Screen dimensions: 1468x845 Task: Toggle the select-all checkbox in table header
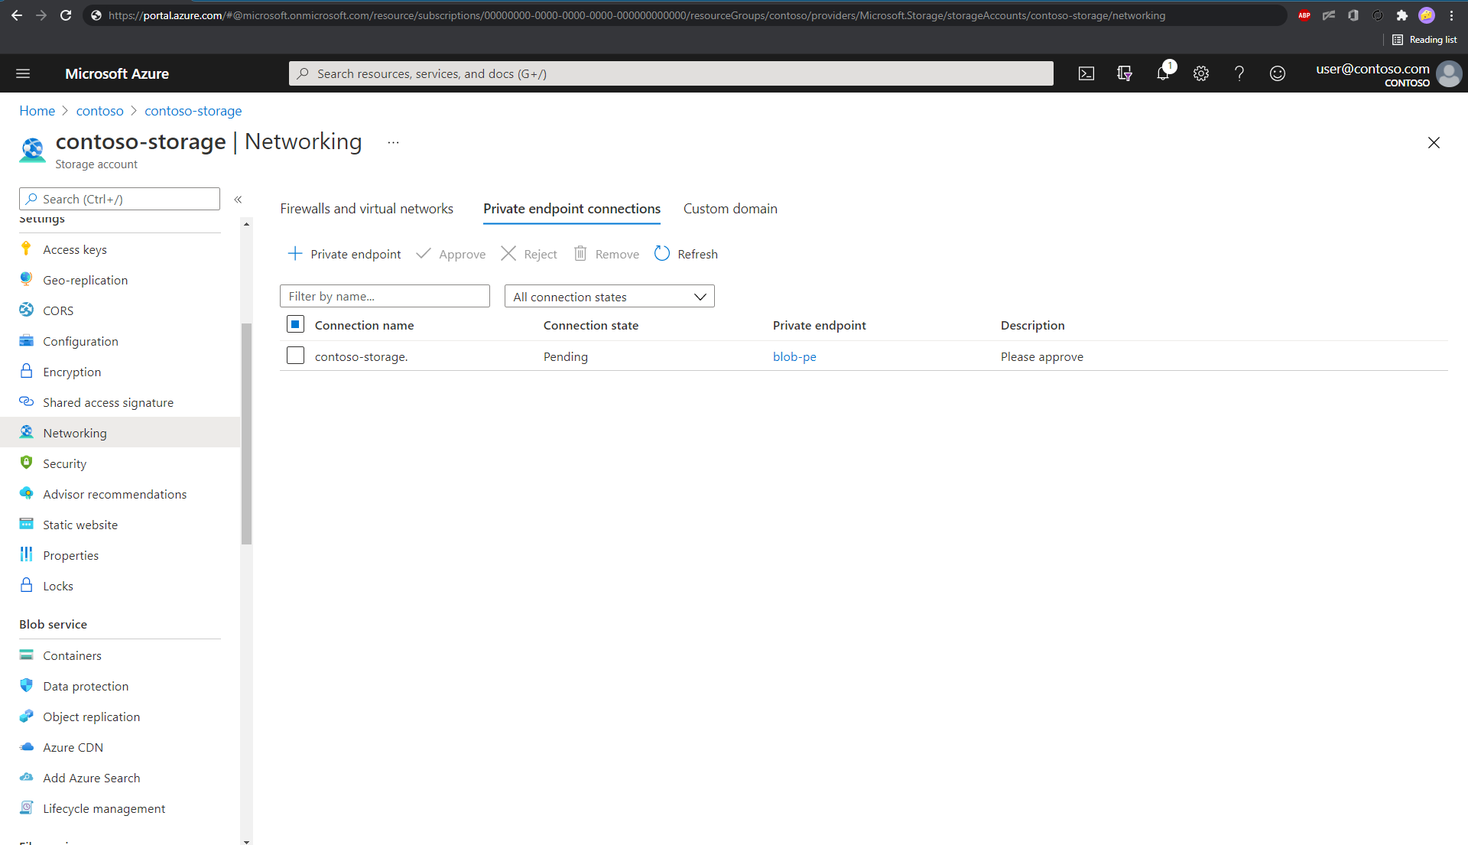tap(295, 325)
